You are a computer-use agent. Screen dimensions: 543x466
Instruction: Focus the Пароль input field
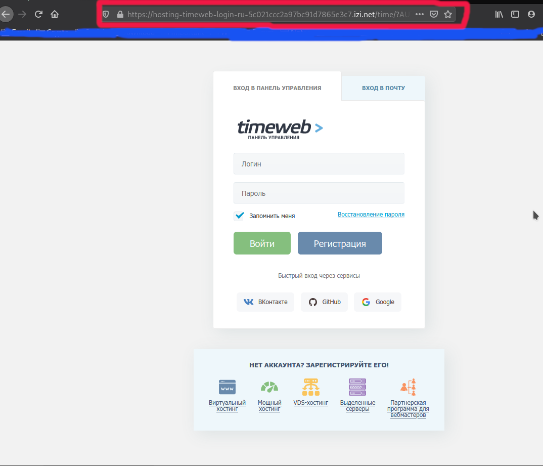(319, 193)
